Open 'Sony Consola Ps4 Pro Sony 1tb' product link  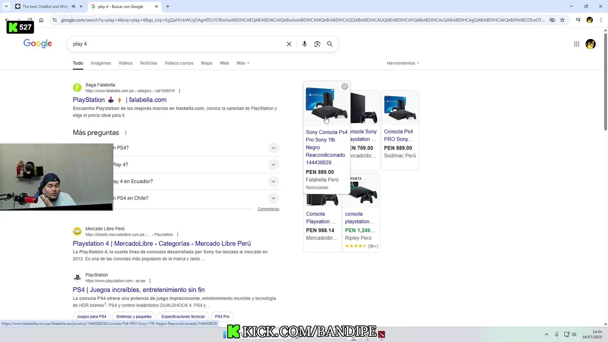[326, 147]
